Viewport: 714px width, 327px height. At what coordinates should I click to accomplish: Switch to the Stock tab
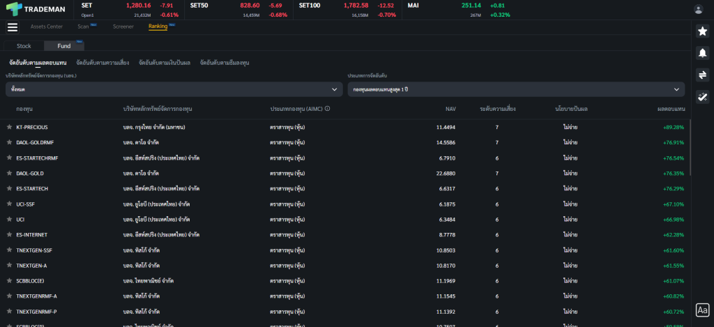[x=24, y=46]
